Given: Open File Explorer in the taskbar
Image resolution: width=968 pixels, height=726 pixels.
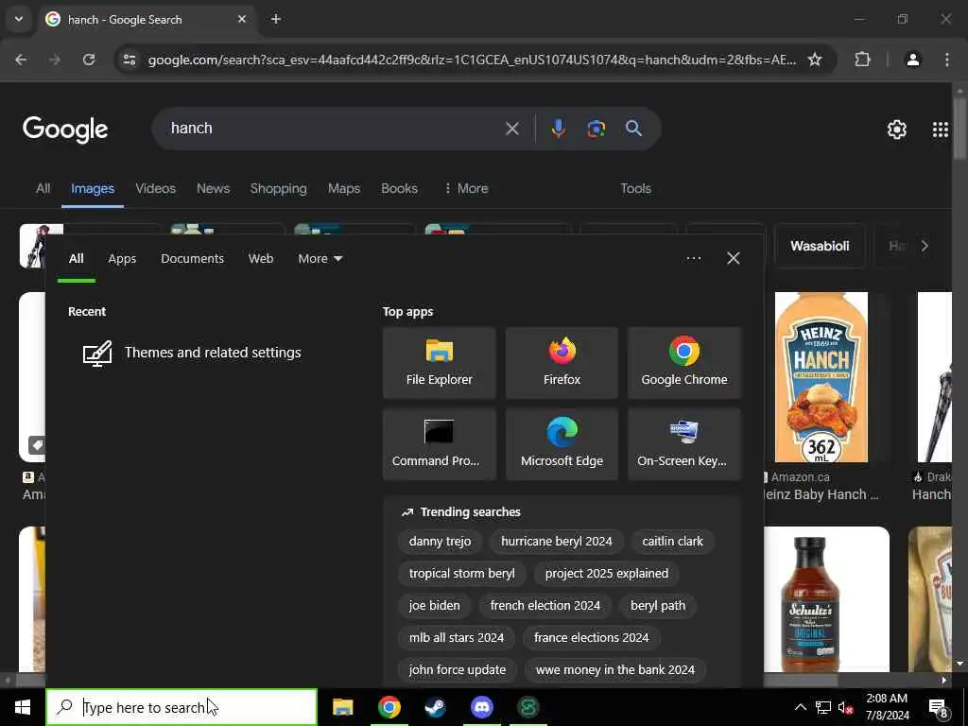Looking at the screenshot, I should click(342, 707).
